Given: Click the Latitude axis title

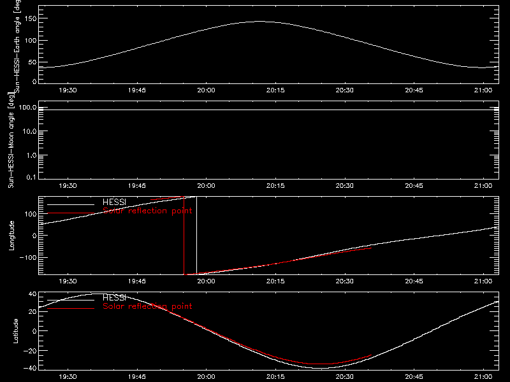Looking at the screenshot, I should (x=15, y=331).
